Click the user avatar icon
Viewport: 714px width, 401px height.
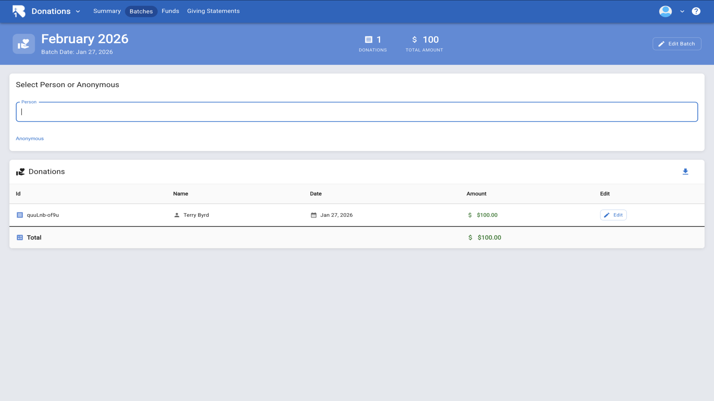[x=665, y=11]
